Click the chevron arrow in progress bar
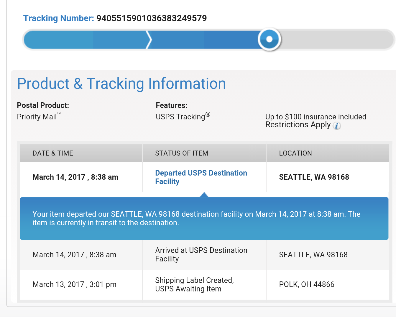This screenshot has width=396, height=317. click(149, 40)
